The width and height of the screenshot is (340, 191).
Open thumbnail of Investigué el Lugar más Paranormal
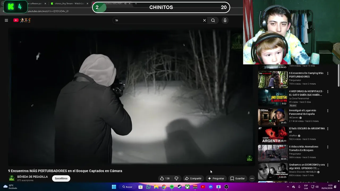(x=273, y=116)
